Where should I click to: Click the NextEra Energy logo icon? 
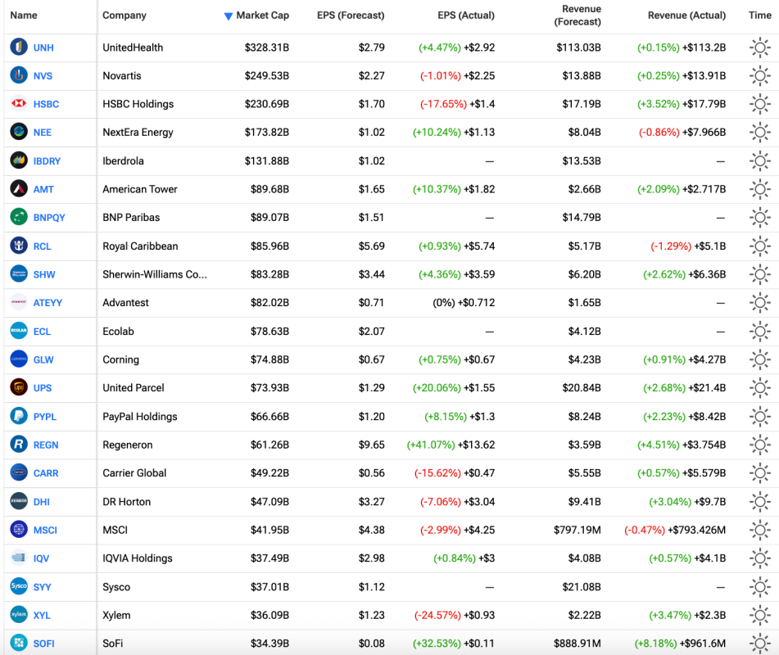tap(18, 133)
